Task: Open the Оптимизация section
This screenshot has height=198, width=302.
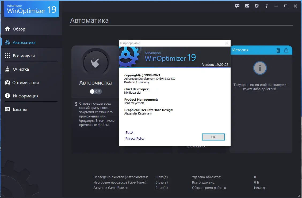Action: point(7,82)
